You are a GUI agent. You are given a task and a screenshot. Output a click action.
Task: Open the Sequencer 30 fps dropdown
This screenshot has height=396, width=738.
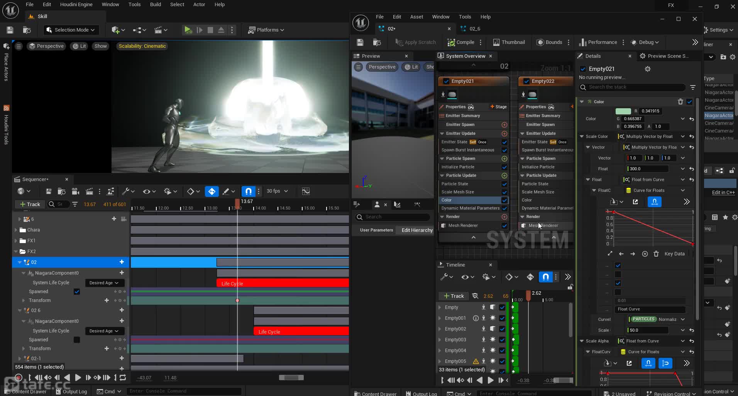click(x=277, y=191)
